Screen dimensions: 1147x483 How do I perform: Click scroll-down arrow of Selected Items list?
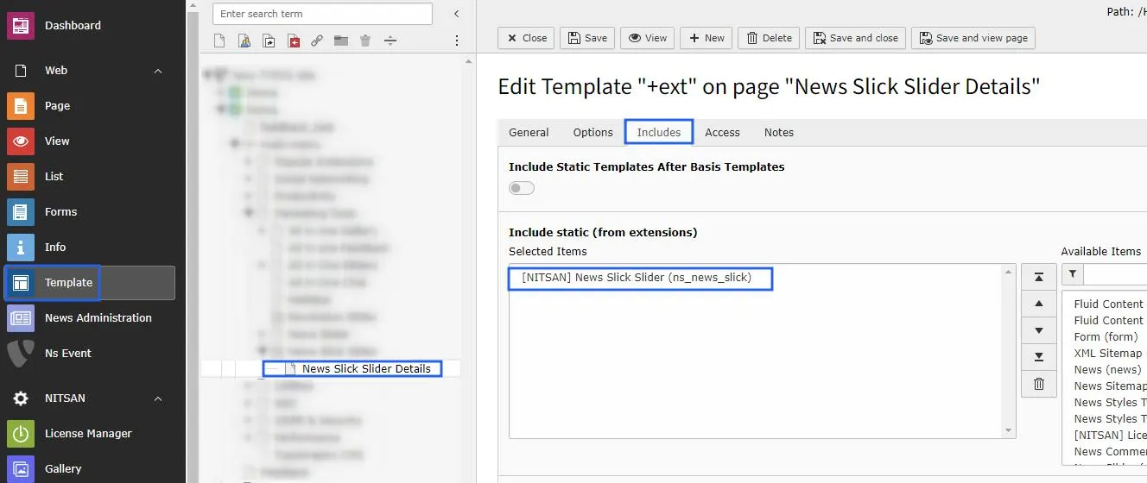coord(1008,430)
